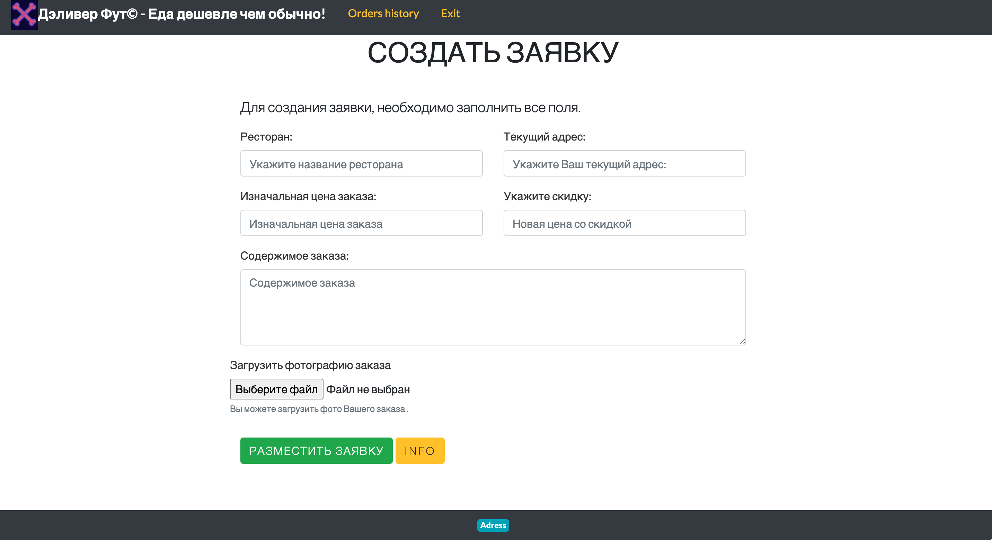
Task: Click the crossed bones logo icon
Action: pyautogui.click(x=24, y=15)
